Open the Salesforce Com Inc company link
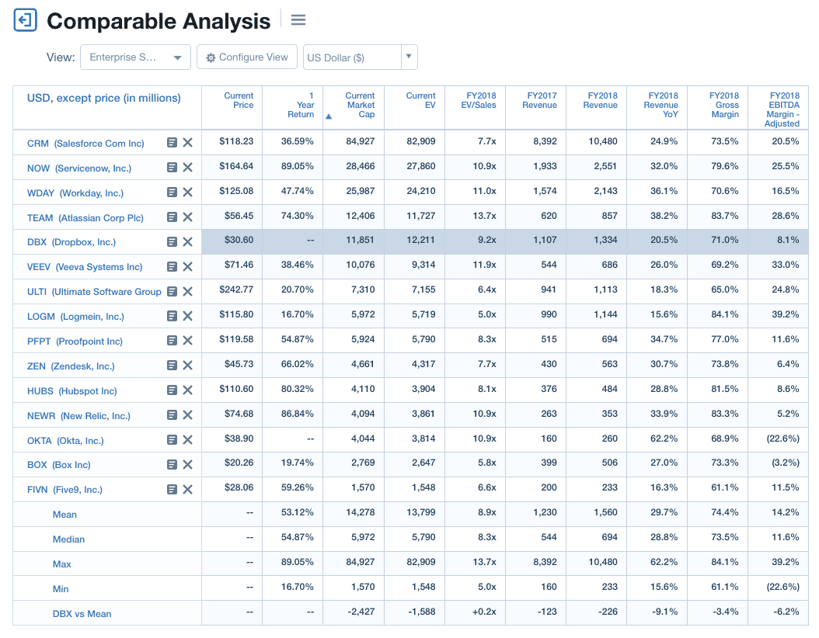The image size is (819, 638). pyautogui.click(x=85, y=144)
